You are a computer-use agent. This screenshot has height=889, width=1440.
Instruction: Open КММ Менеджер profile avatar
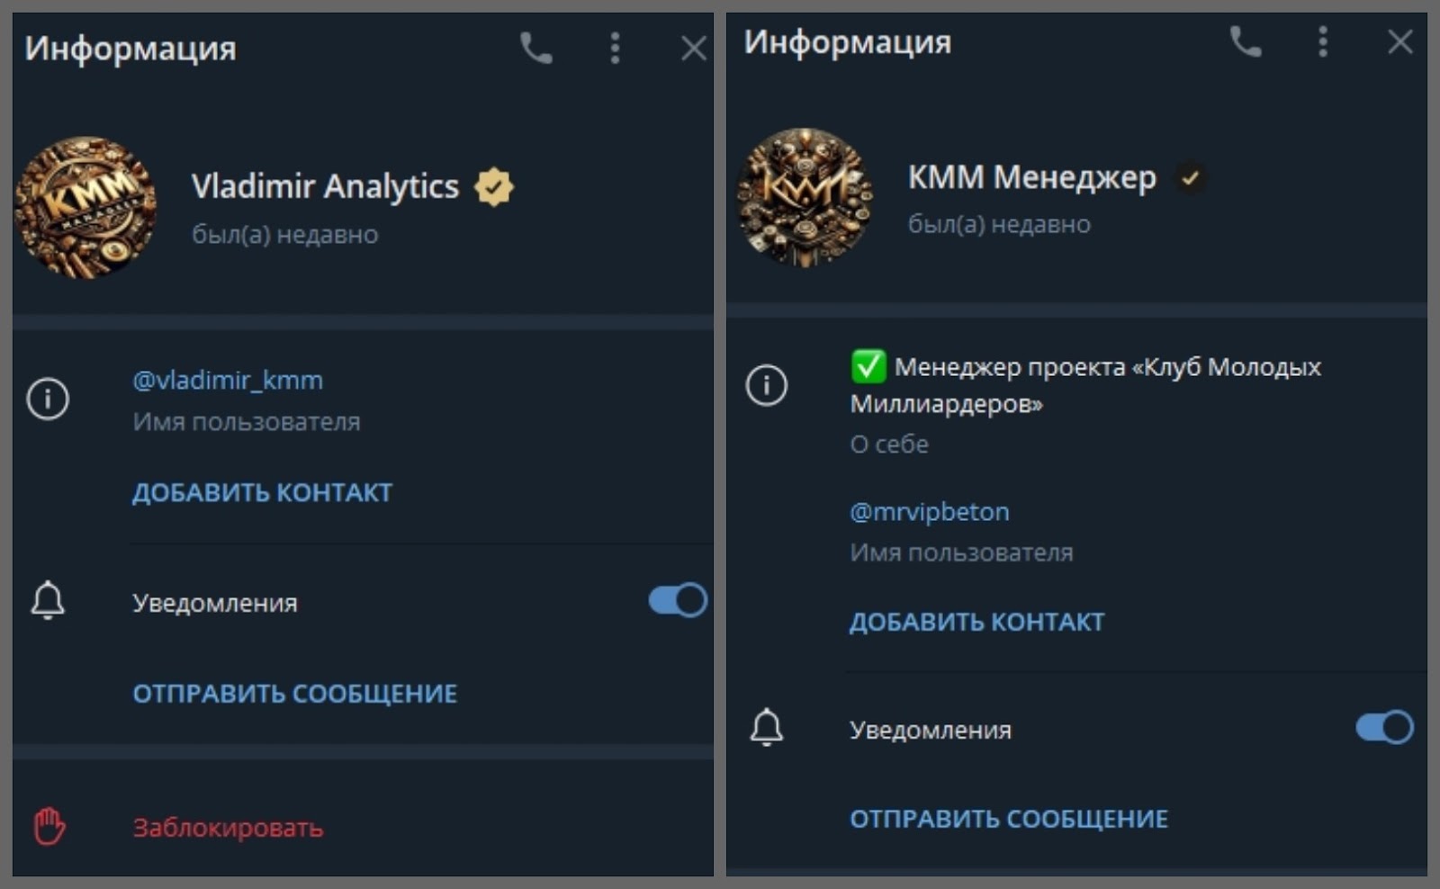pos(805,198)
